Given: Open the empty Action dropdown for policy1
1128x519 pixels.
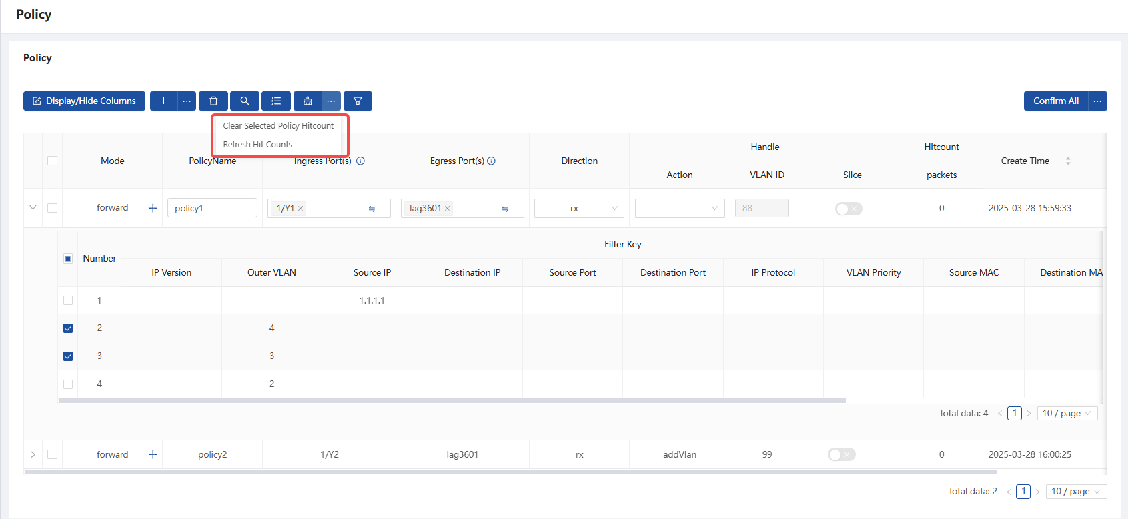Looking at the screenshot, I should click(x=680, y=209).
